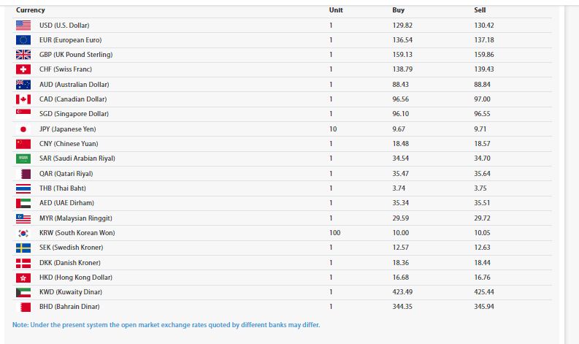This screenshot has height=344, width=579.
Task: Click the United States flag icon
Action: pos(23,25)
